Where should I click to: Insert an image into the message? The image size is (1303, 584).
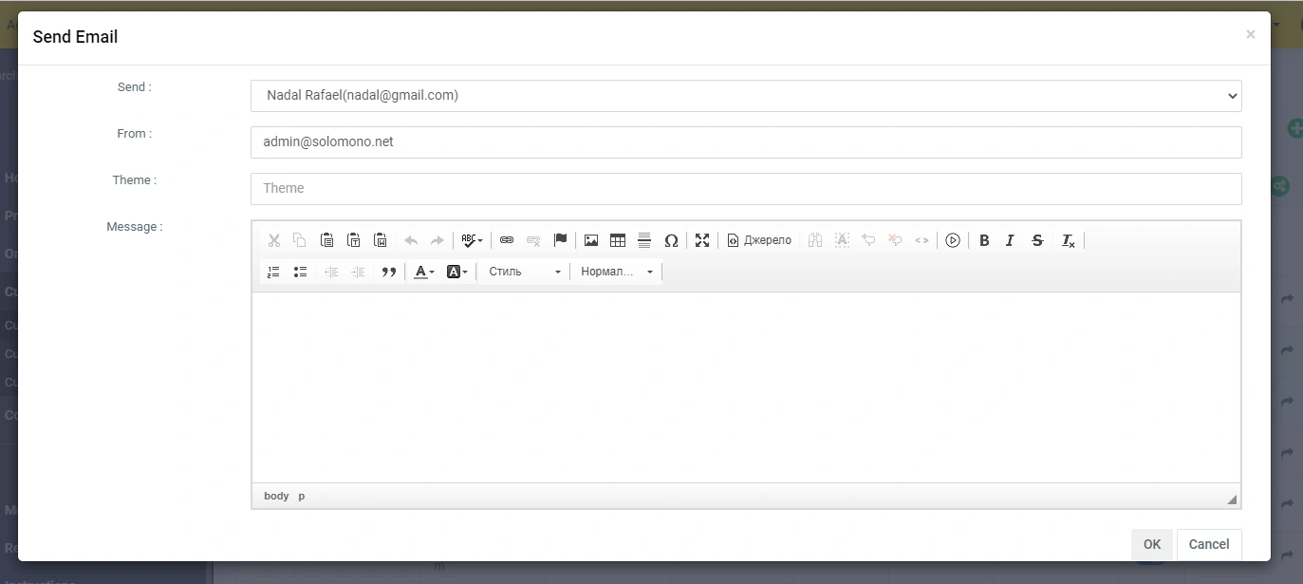591,240
